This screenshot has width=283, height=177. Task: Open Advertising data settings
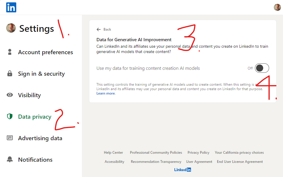[40, 138]
